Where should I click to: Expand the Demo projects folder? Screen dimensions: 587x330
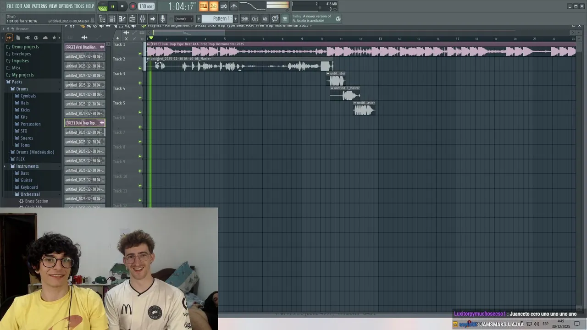25,47
